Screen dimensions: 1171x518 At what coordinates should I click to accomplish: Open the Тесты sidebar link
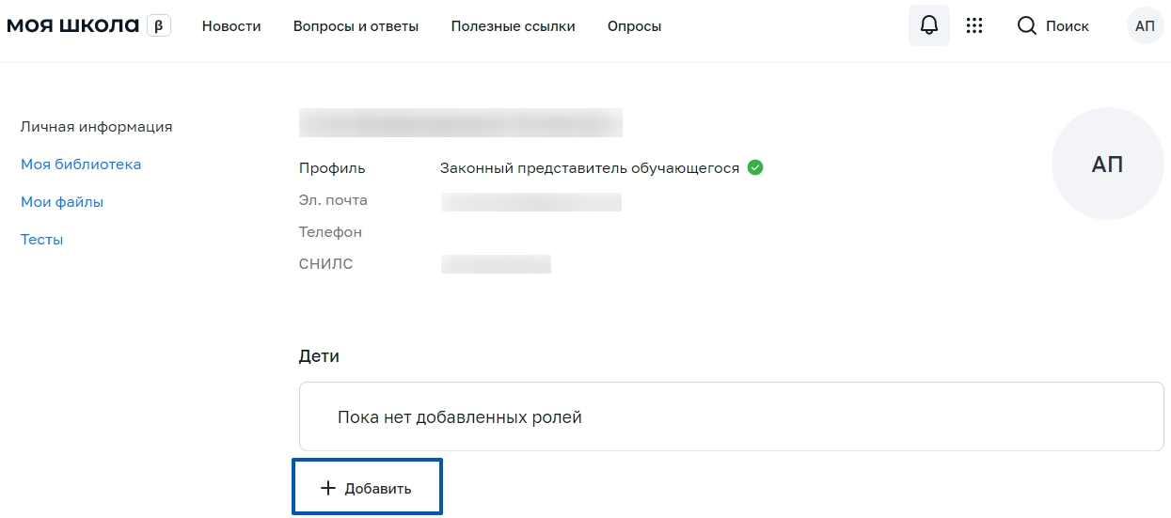coord(41,240)
